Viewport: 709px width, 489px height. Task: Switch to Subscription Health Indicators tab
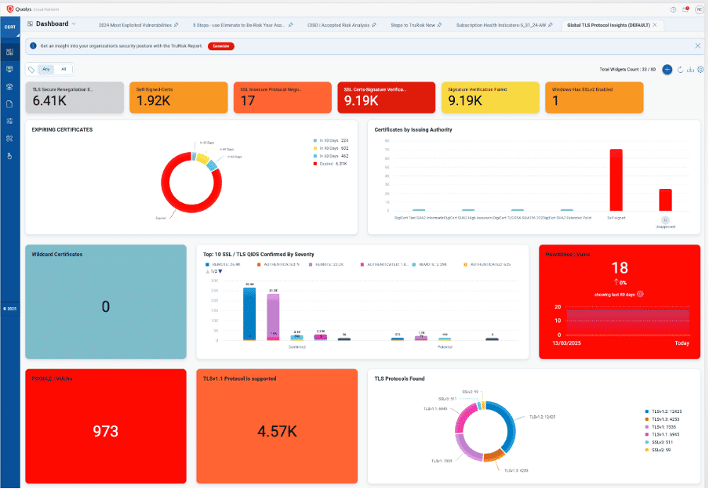[x=501, y=25]
